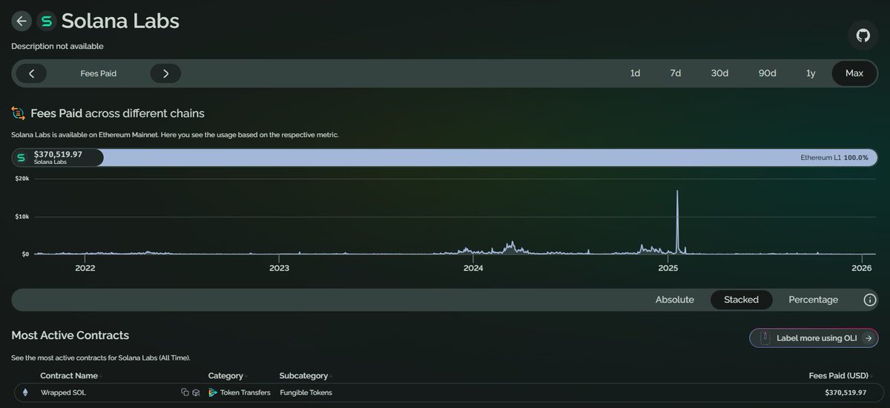
Task: Click the 2024 label on chart axis
Action: [x=473, y=268]
